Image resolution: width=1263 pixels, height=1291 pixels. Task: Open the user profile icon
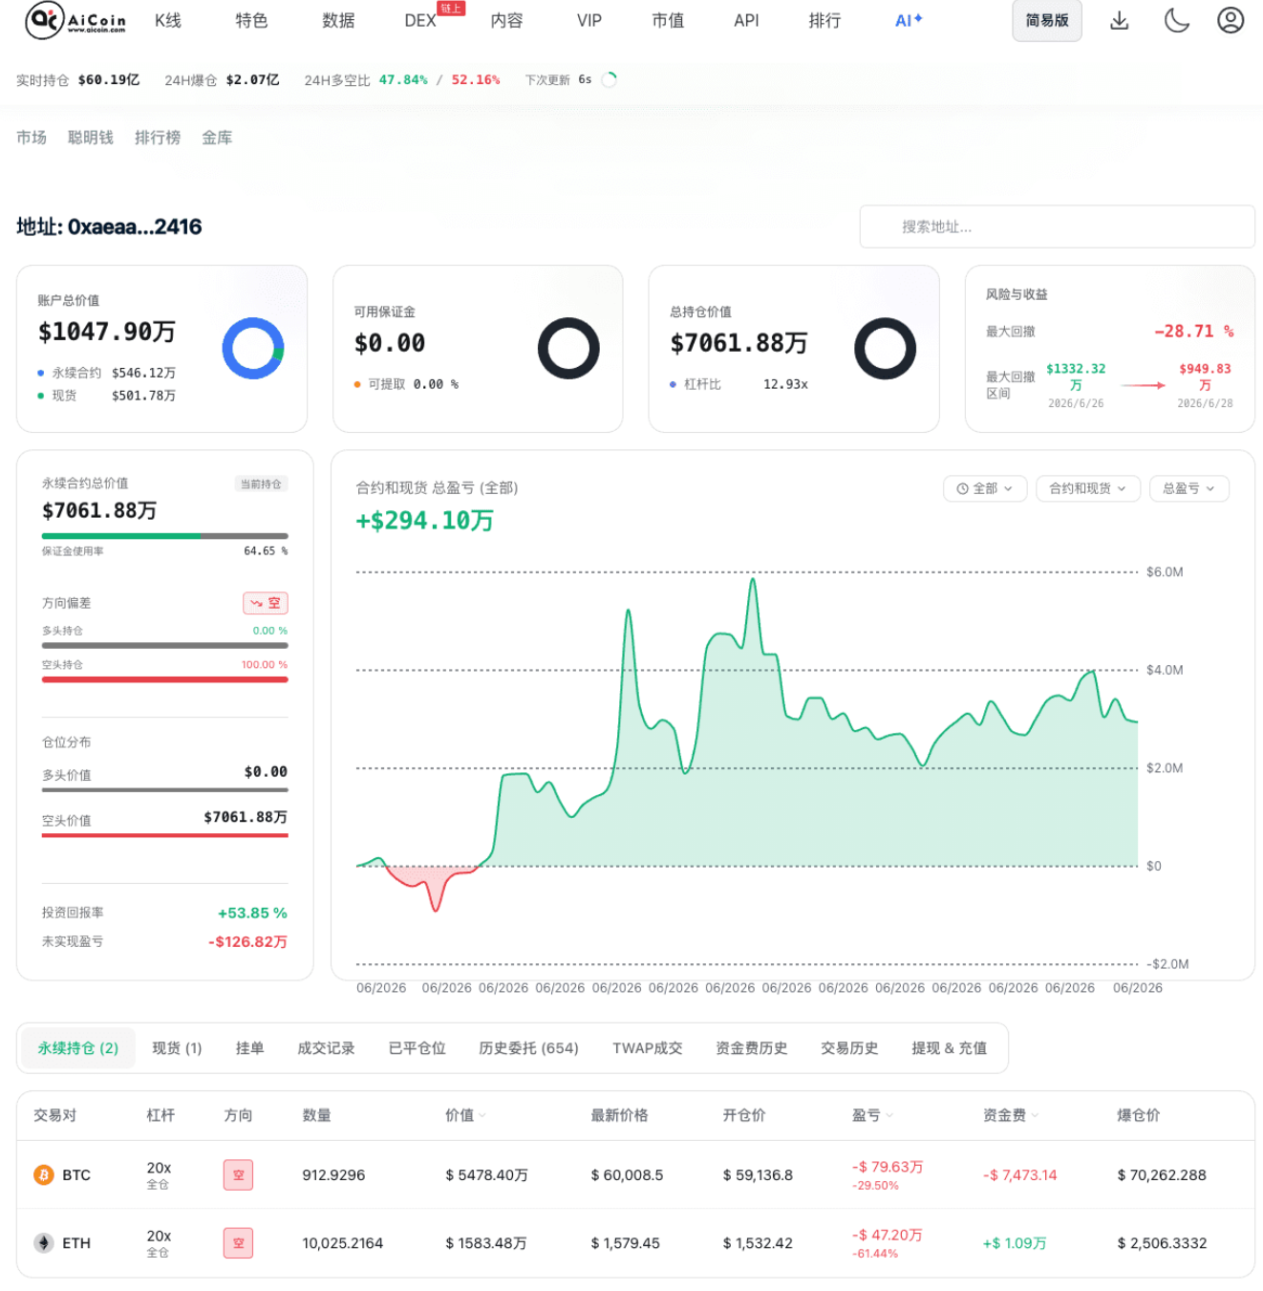pyautogui.click(x=1231, y=20)
